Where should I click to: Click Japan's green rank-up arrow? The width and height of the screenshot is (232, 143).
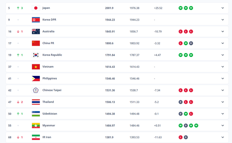click(18, 8)
